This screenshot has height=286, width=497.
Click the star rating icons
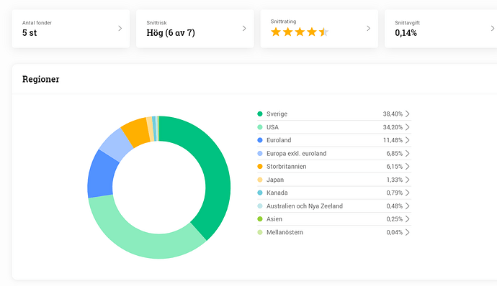click(x=300, y=32)
